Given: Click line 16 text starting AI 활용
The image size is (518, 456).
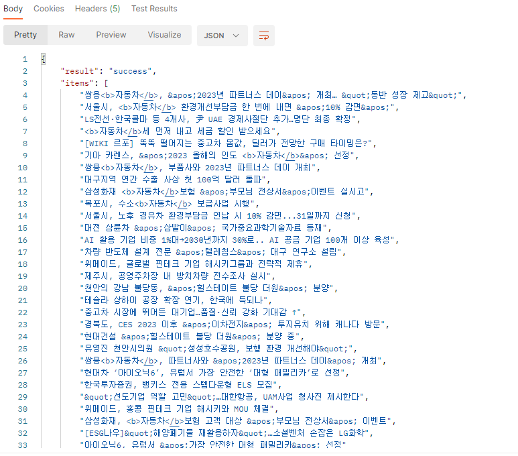Looking at the screenshot, I should pos(237,240).
